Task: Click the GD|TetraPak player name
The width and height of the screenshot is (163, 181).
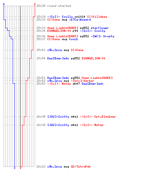Action: pyautogui.click(x=81, y=167)
